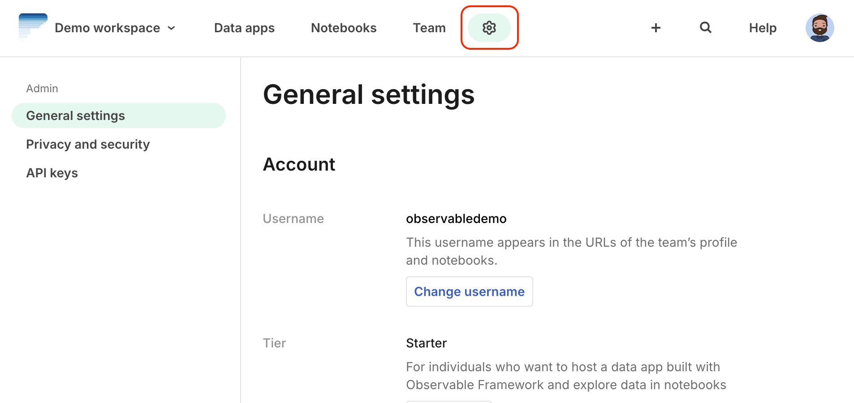This screenshot has width=854, height=403.
Task: Navigate to the Data apps section
Action: click(244, 28)
